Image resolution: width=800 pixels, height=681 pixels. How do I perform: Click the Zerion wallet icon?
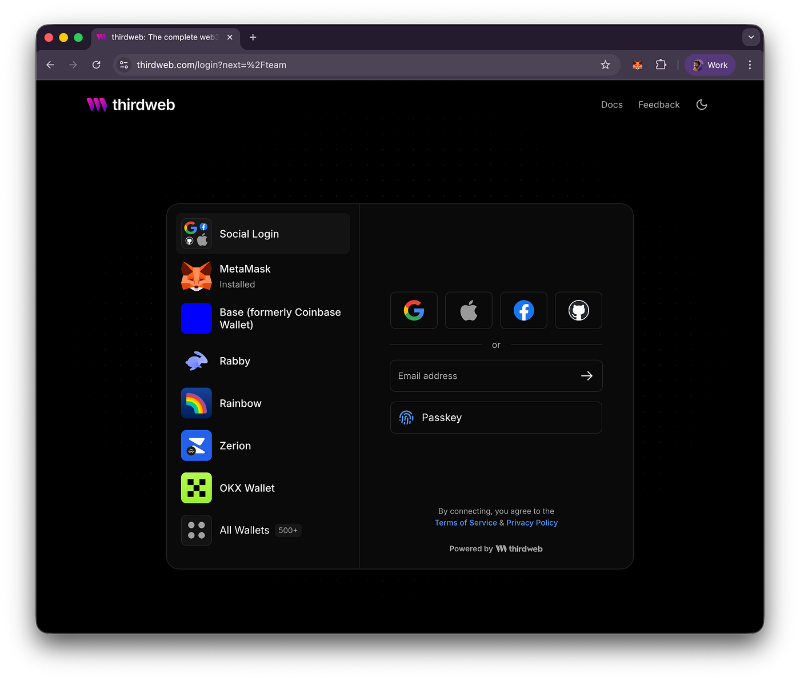coord(197,446)
